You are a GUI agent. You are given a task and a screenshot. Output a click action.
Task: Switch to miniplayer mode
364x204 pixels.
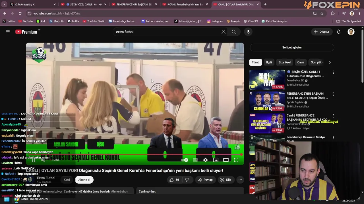[x=216, y=160]
